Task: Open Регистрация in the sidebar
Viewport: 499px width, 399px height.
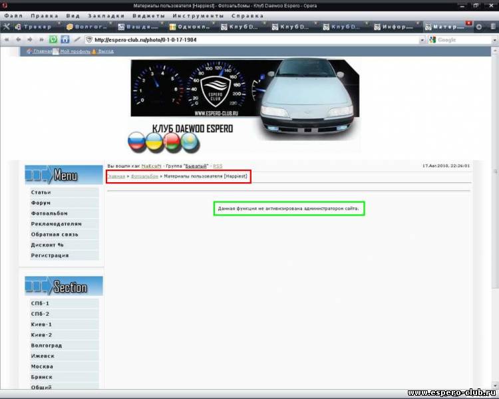Action: coord(65,255)
